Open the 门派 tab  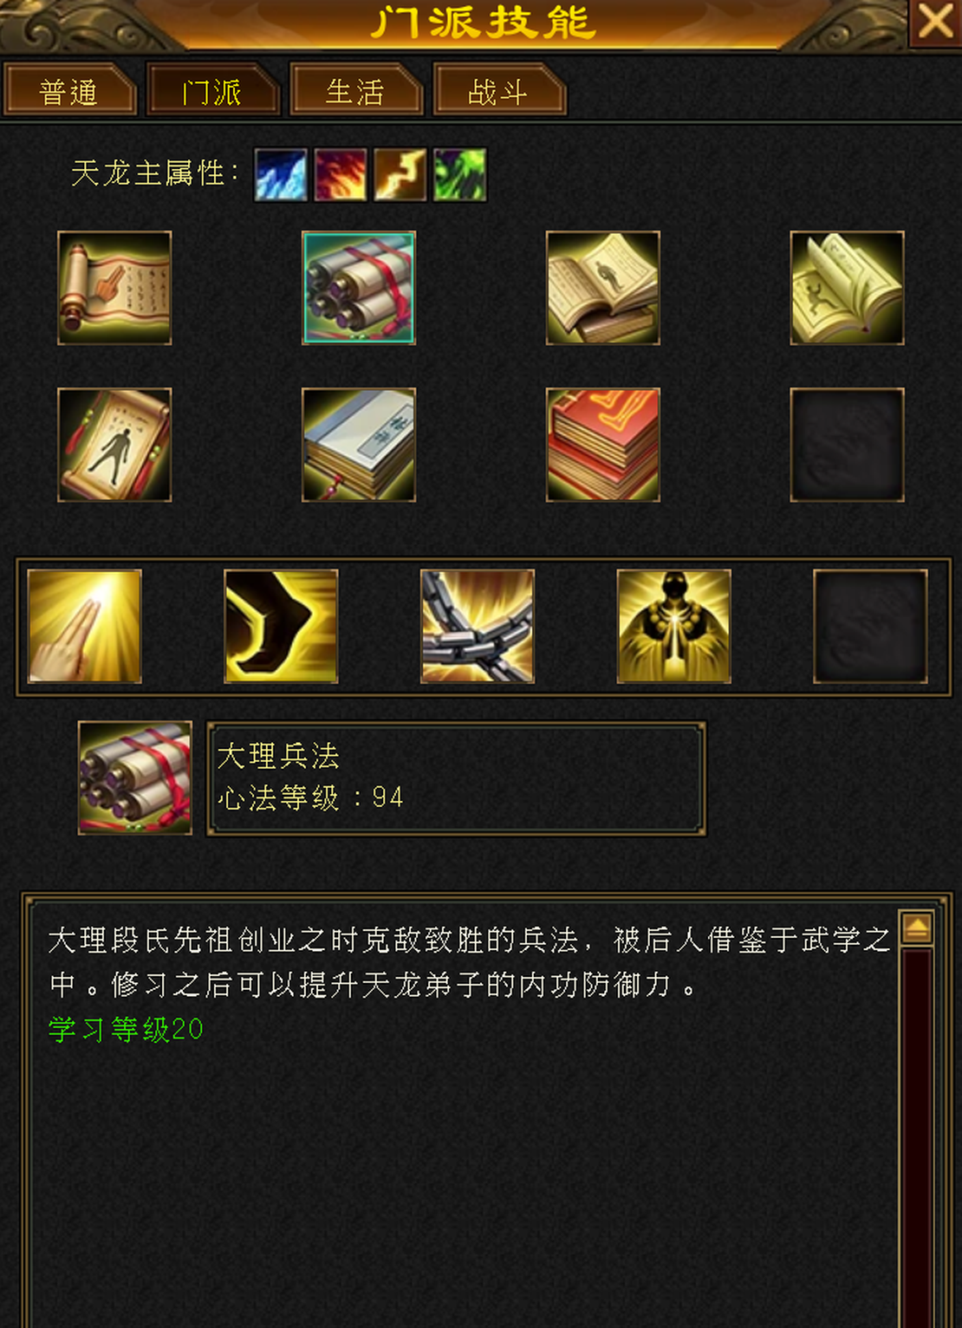tap(212, 90)
